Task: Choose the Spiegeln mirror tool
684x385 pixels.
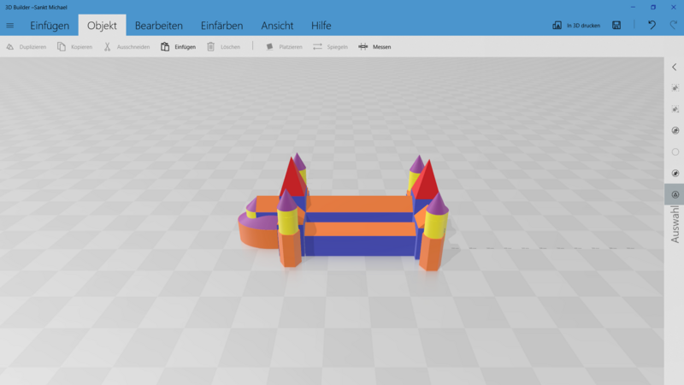Action: 317,47
